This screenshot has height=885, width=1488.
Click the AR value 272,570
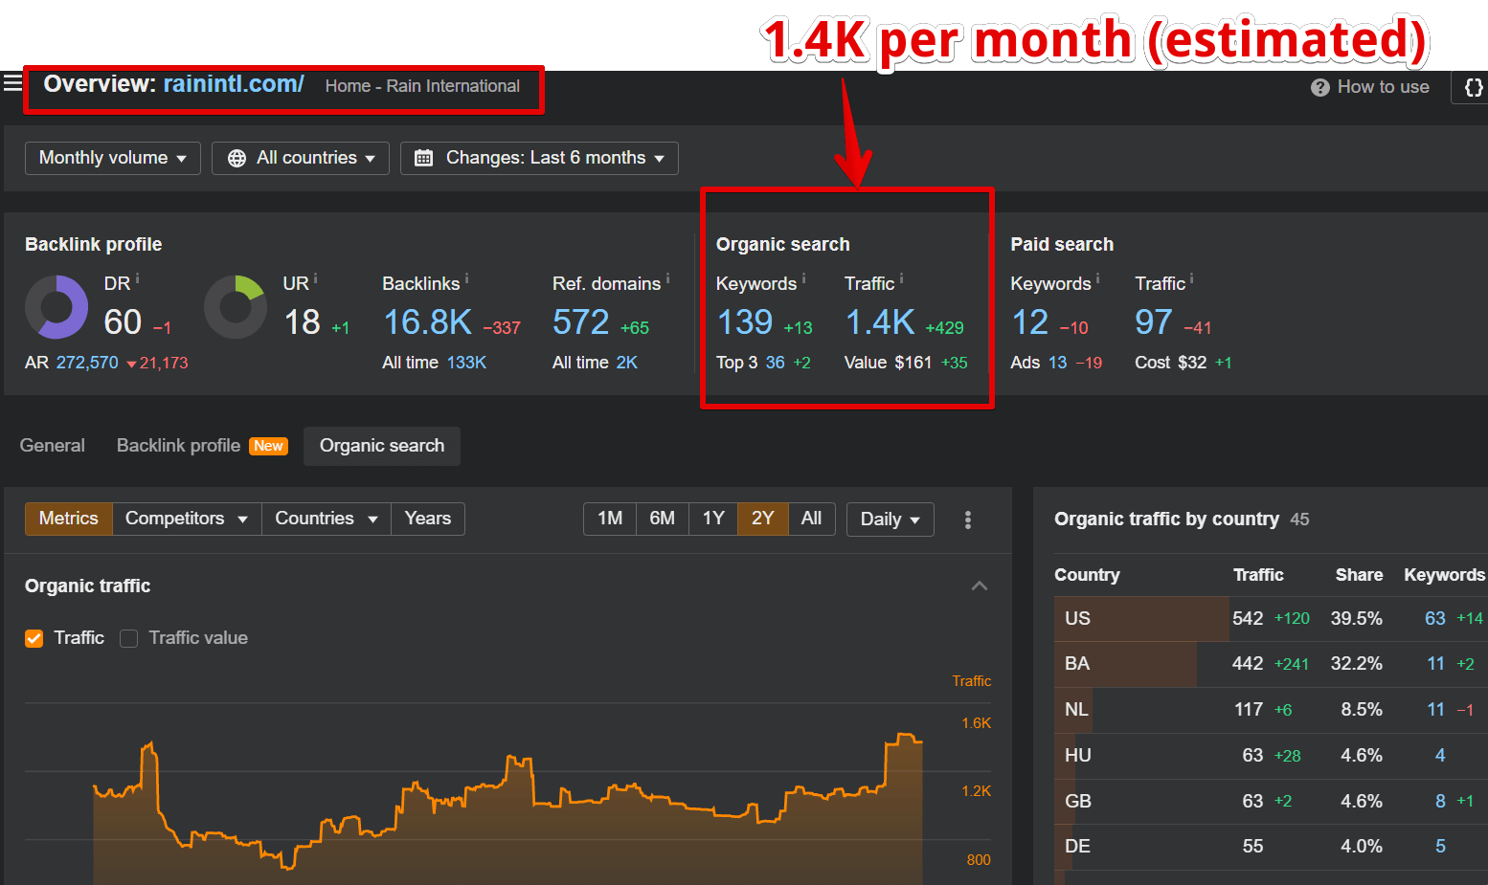pos(87,363)
